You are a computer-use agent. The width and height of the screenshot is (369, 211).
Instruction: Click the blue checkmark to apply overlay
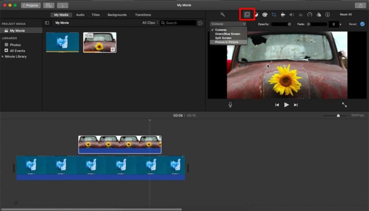point(362,24)
